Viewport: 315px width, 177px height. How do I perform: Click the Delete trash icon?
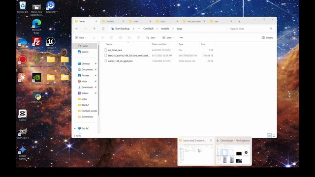tap(138, 38)
